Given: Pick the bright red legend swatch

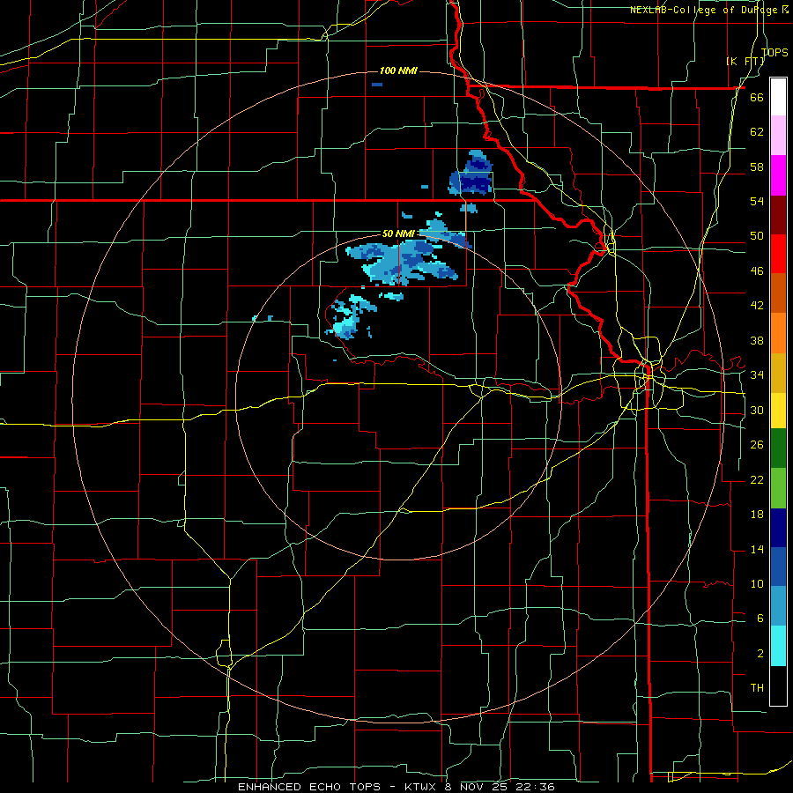Looking at the screenshot, I should (x=778, y=254).
